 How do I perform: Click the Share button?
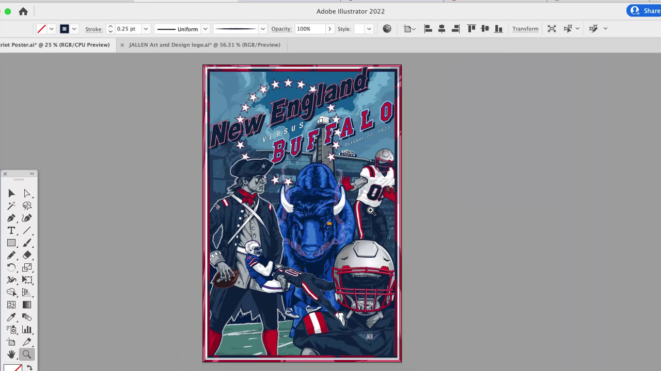click(644, 11)
